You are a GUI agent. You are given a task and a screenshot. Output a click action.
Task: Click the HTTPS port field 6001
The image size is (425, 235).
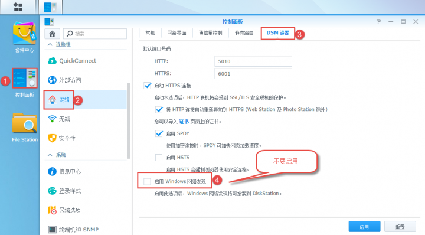pyautogui.click(x=253, y=74)
